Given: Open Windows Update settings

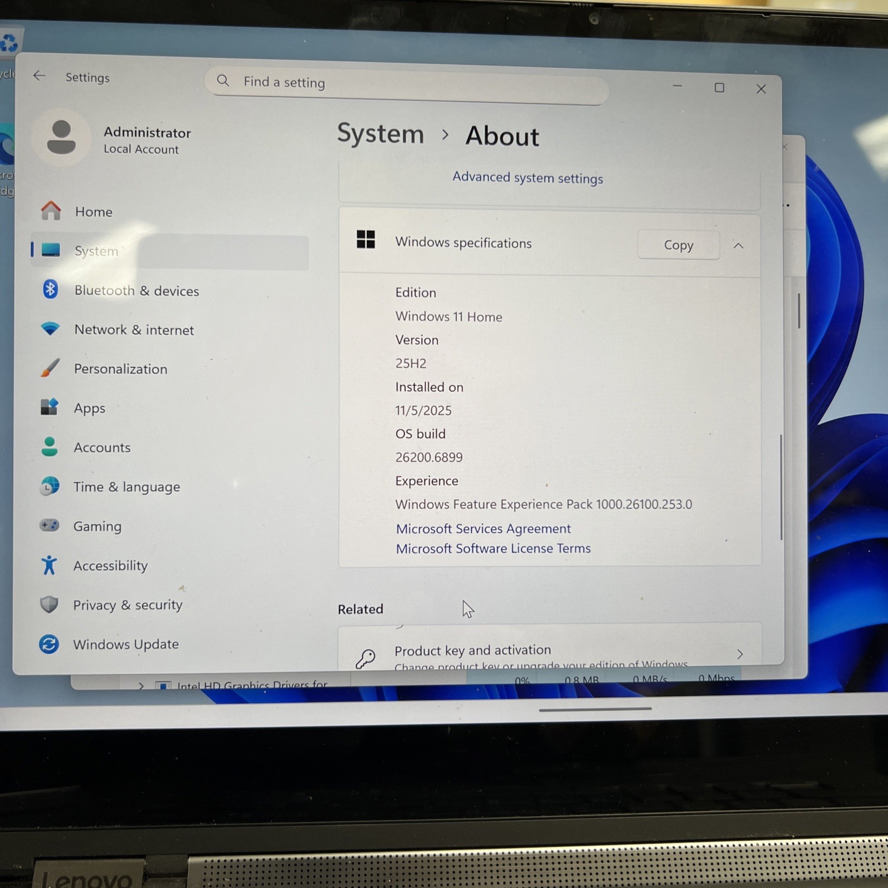Looking at the screenshot, I should [x=169, y=644].
